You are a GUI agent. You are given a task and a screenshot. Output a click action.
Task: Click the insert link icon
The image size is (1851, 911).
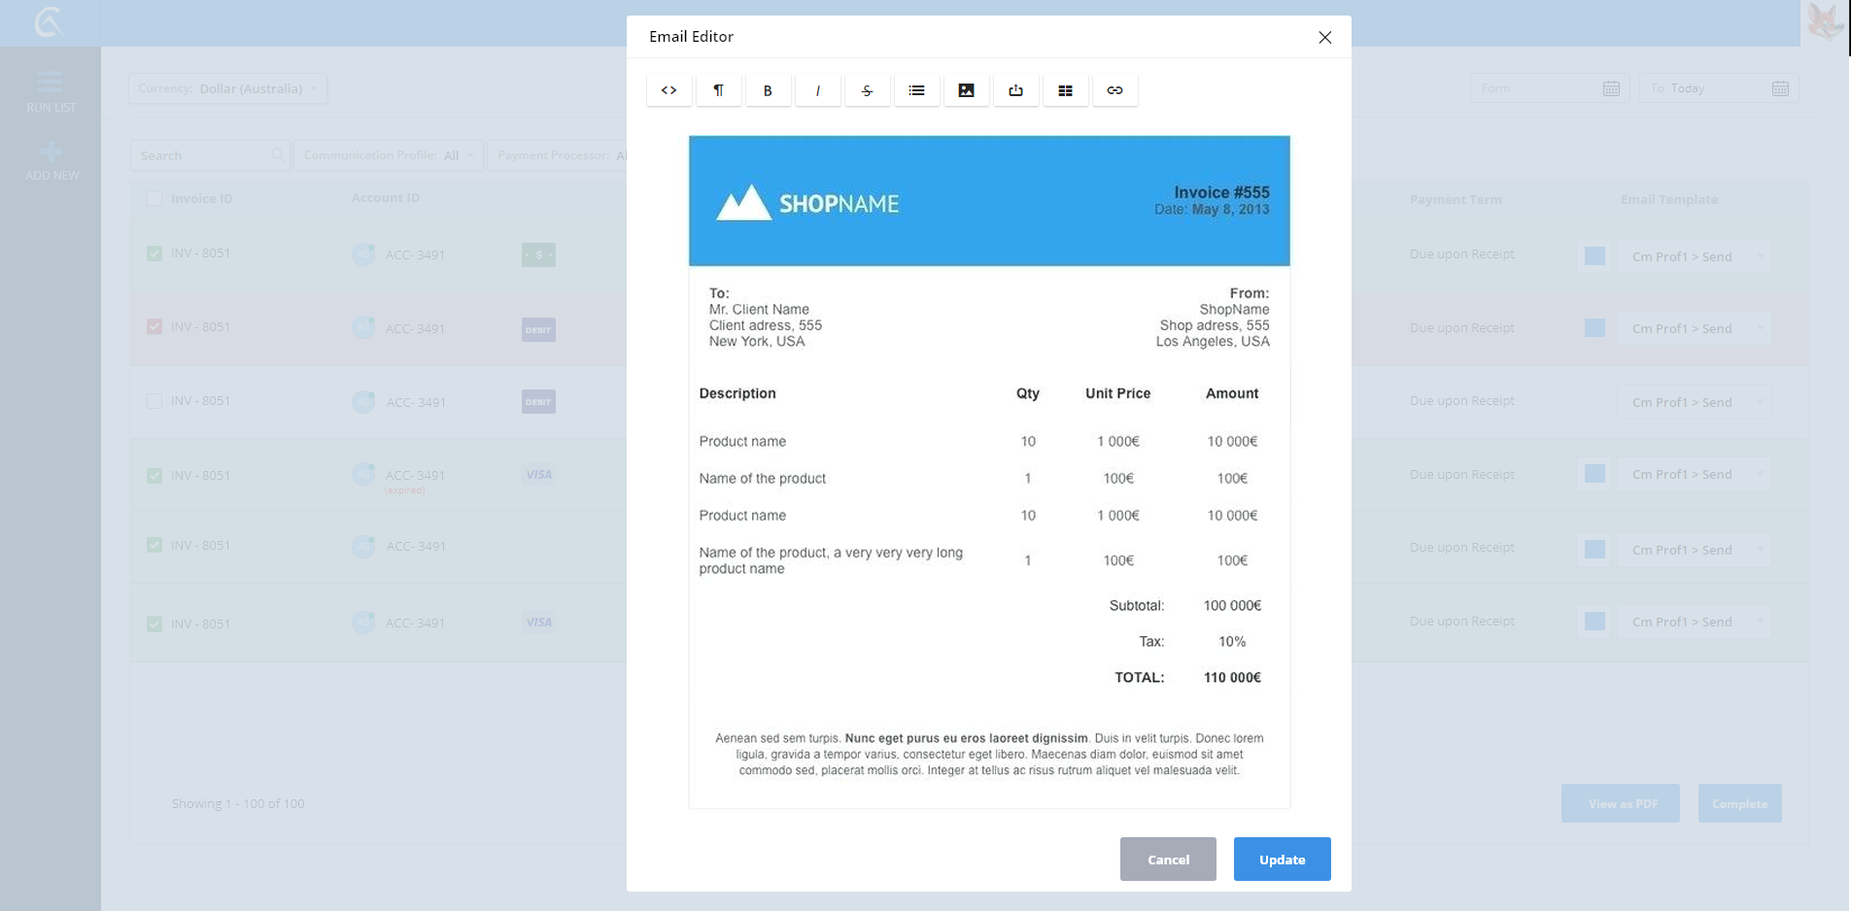pos(1114,90)
